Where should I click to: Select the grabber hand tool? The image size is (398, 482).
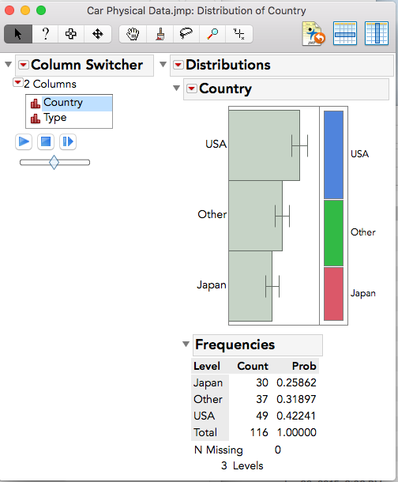tap(133, 34)
